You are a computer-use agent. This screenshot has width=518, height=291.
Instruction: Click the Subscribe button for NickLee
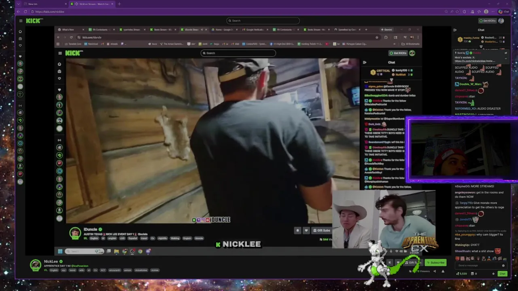point(435,262)
